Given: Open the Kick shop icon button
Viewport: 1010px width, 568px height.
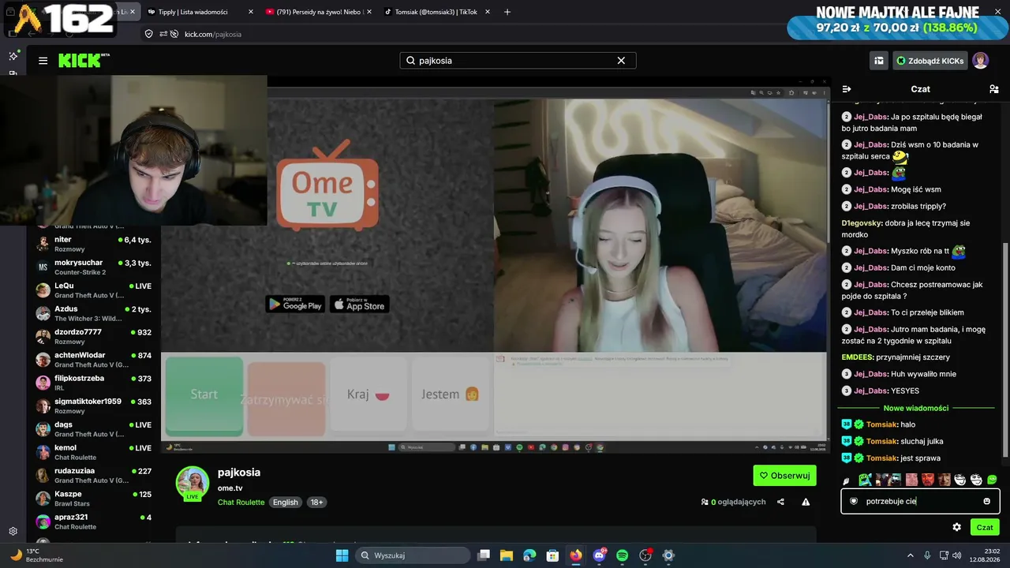Looking at the screenshot, I should click(x=879, y=61).
